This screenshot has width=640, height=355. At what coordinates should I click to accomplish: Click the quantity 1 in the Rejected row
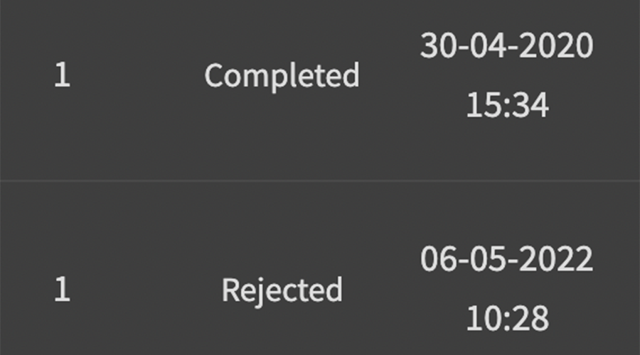click(x=62, y=290)
